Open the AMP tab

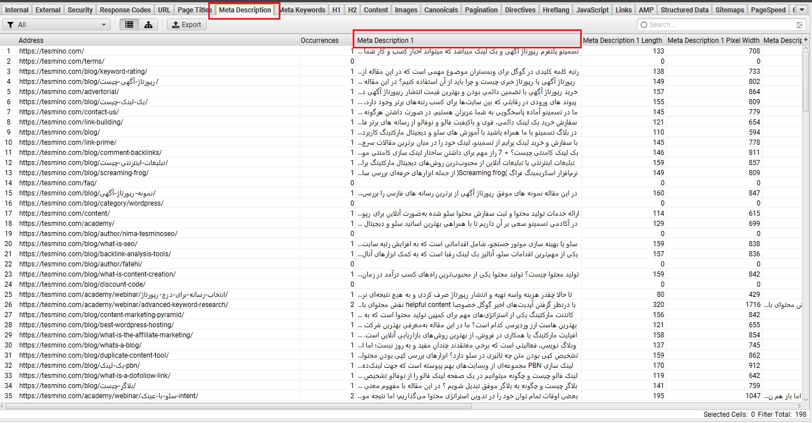point(646,10)
